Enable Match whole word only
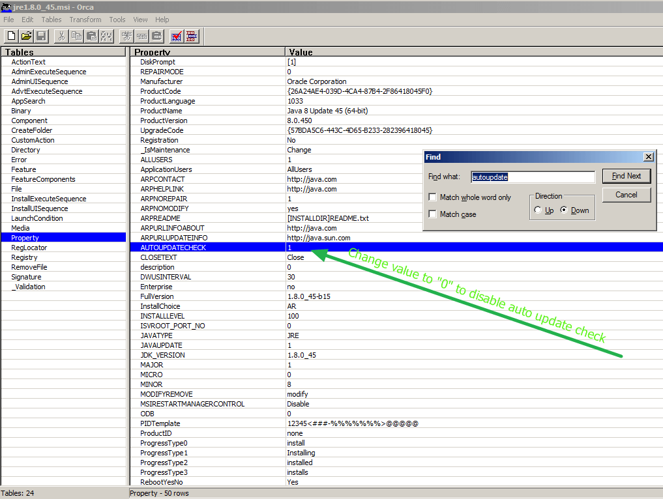 click(433, 196)
